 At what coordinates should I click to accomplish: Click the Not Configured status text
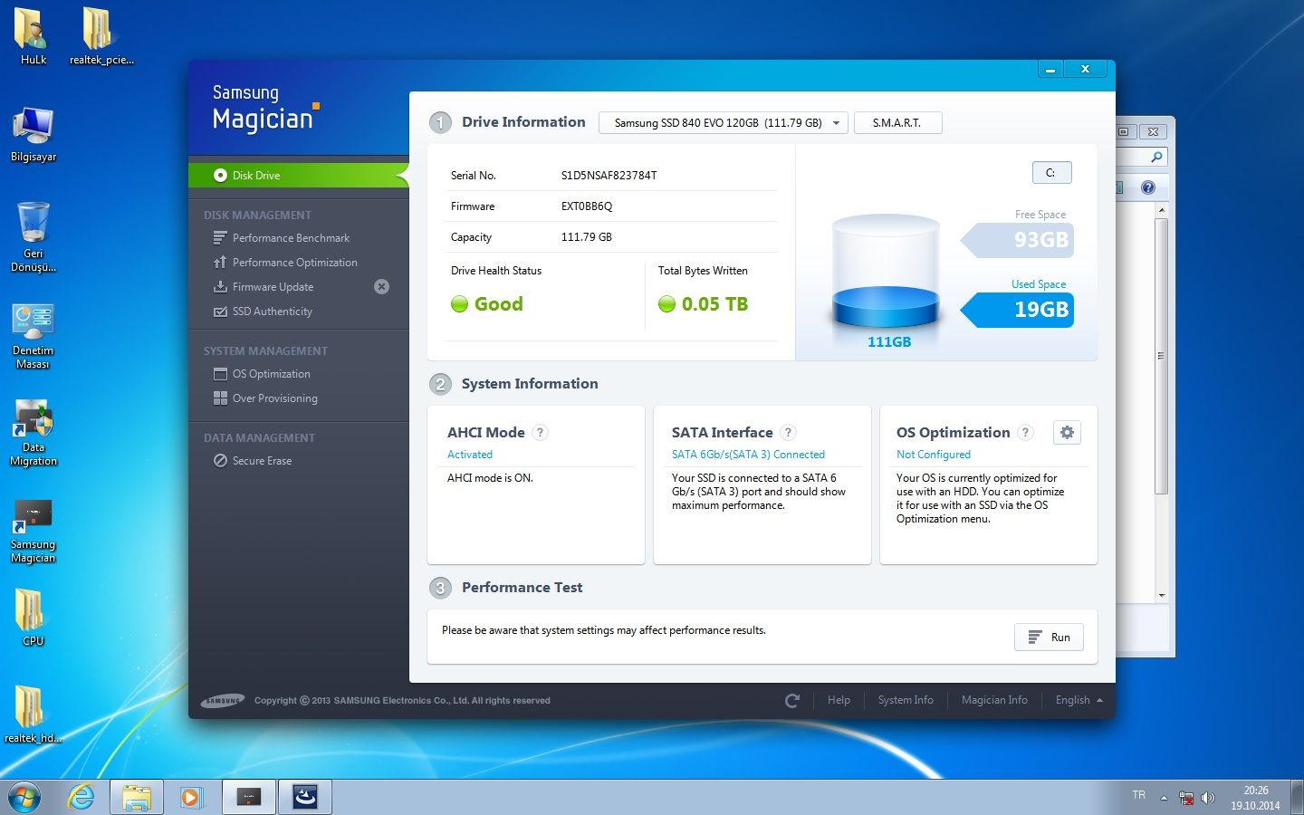(934, 455)
